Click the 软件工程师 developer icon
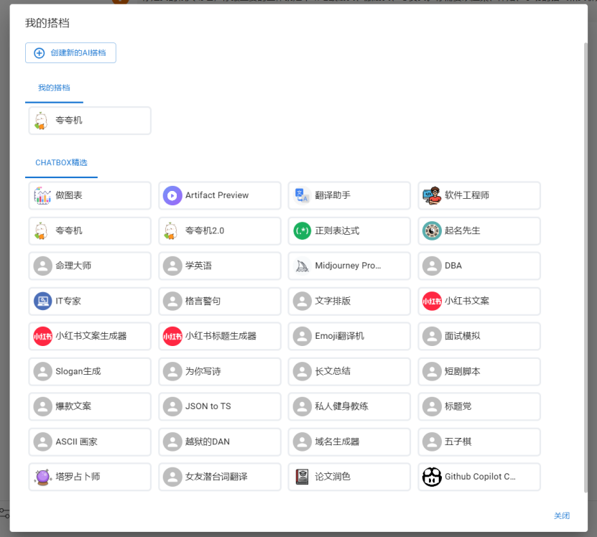The height and width of the screenshot is (537, 597). point(432,195)
